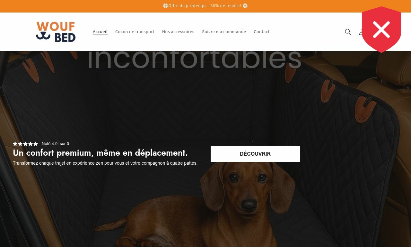
Task: Open the Nos accessoires menu
Action: [x=178, y=32]
